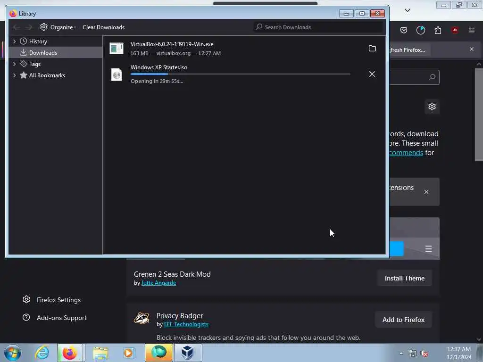
Task: Open the add-ons page gear menu
Action: tap(432, 107)
